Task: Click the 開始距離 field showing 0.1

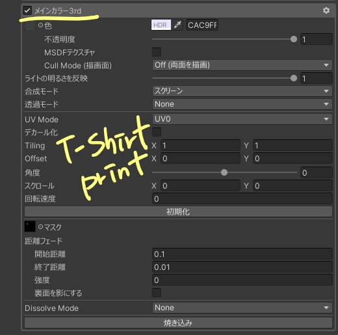Action: (x=242, y=254)
